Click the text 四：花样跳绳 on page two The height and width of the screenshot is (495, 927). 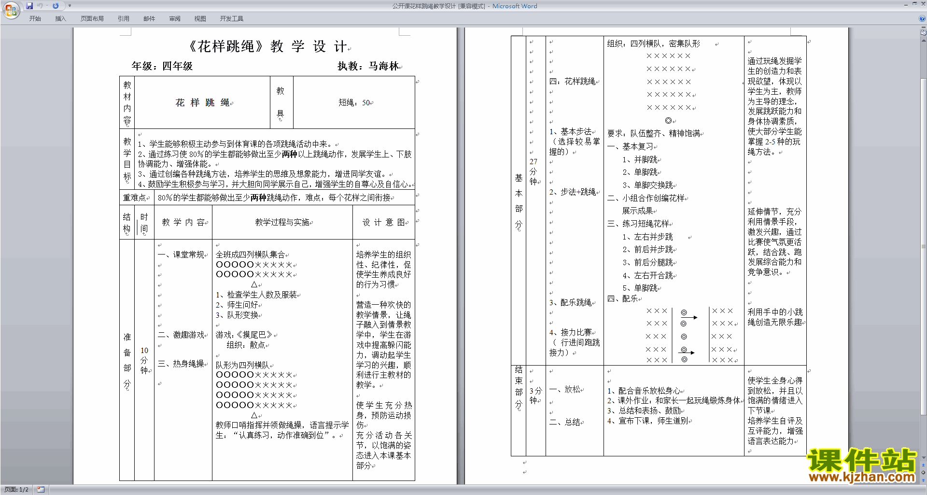572,81
